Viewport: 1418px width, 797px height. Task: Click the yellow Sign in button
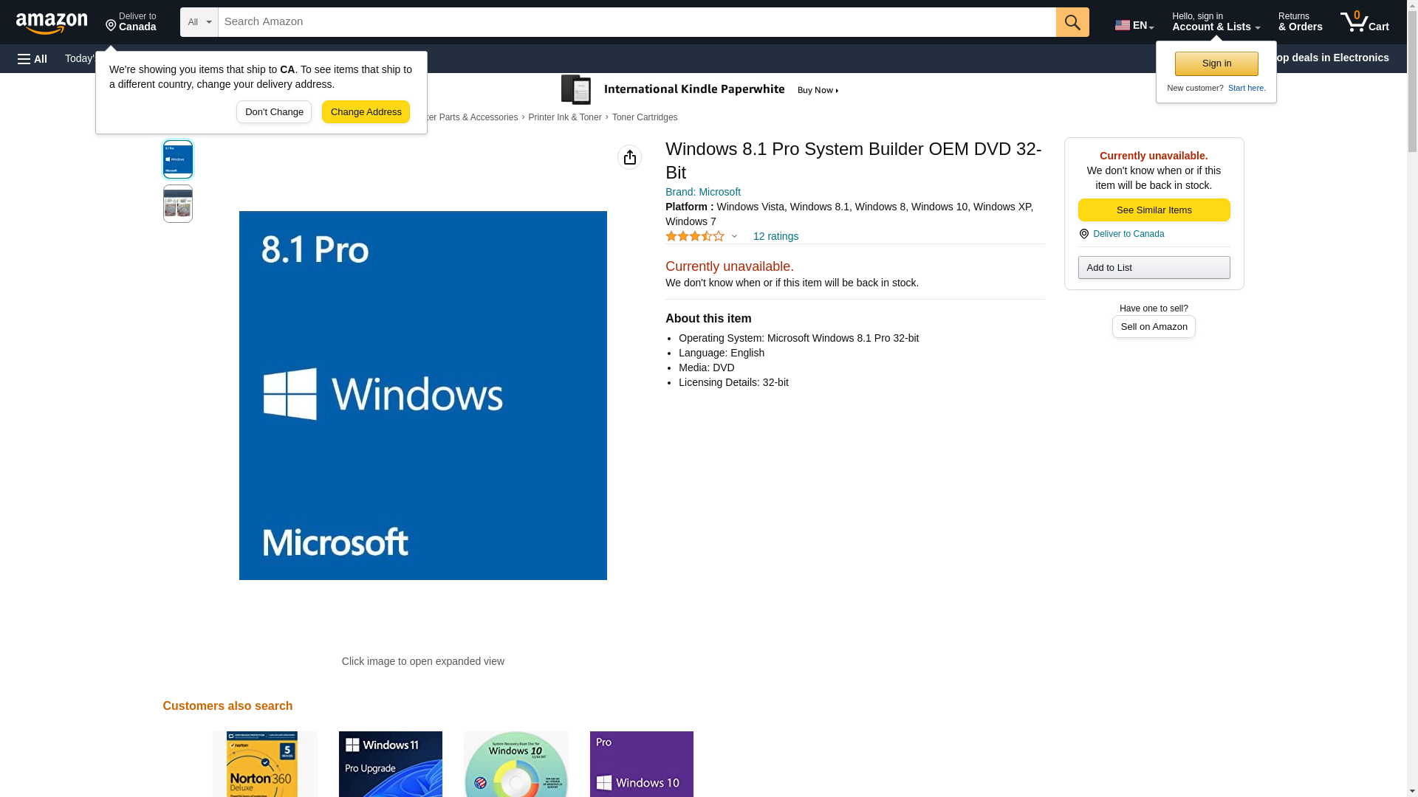point(1216,64)
